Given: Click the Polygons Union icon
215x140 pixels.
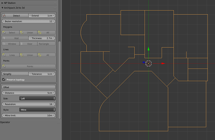Looking at the screenshot, I should pyautogui.click(x=22, y=32).
